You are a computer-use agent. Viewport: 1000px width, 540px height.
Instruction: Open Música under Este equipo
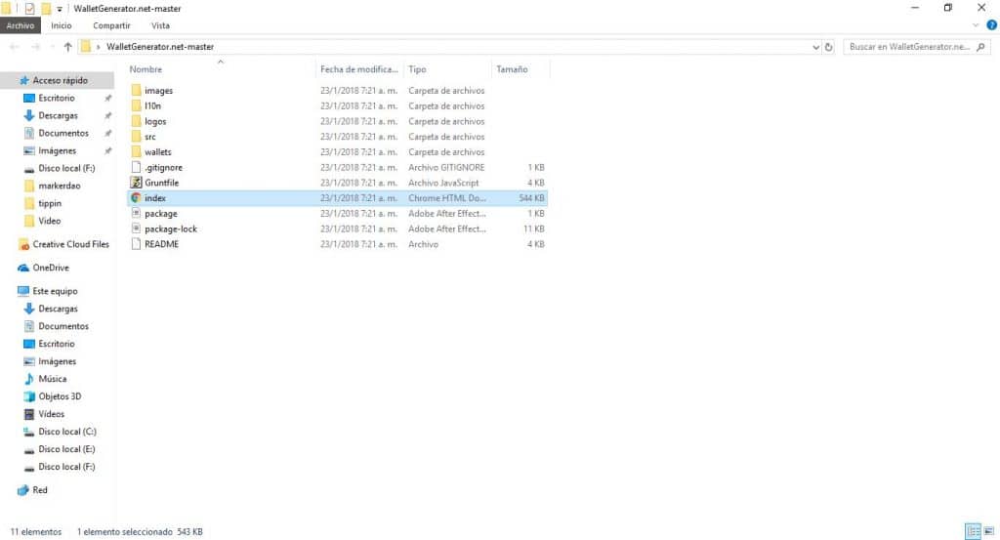tap(52, 379)
